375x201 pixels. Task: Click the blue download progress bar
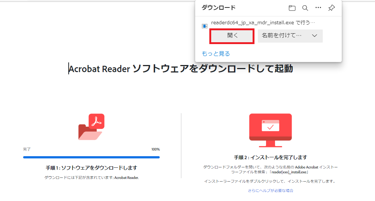click(91, 157)
